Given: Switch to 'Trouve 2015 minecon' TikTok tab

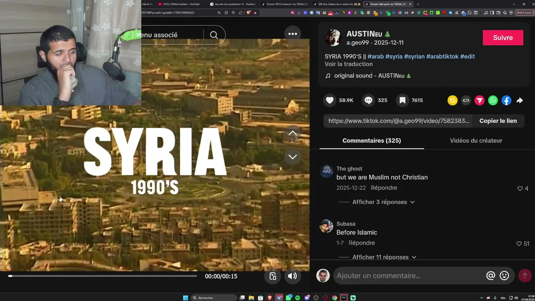Looking at the screenshot, I should pos(284,4).
